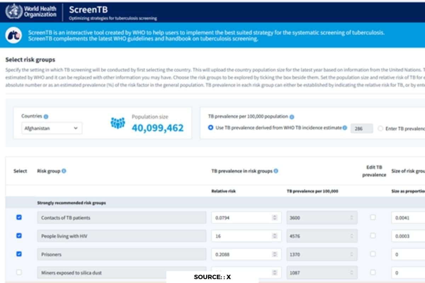This screenshot has height=283, width=425.
Task: Click the SOURCE: X link
Action: pos(212,277)
